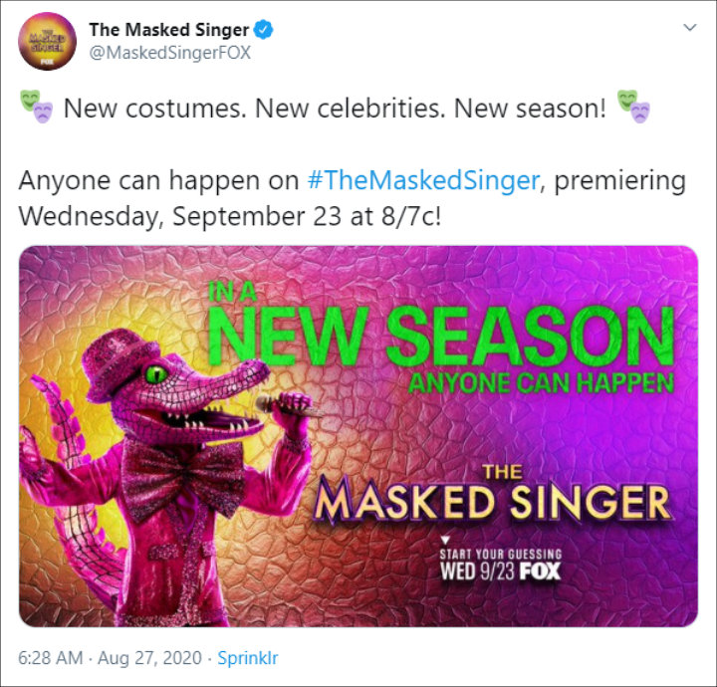Open the @MaskedSingerFOX handle
Image resolution: width=717 pixels, height=687 pixels.
click(170, 53)
